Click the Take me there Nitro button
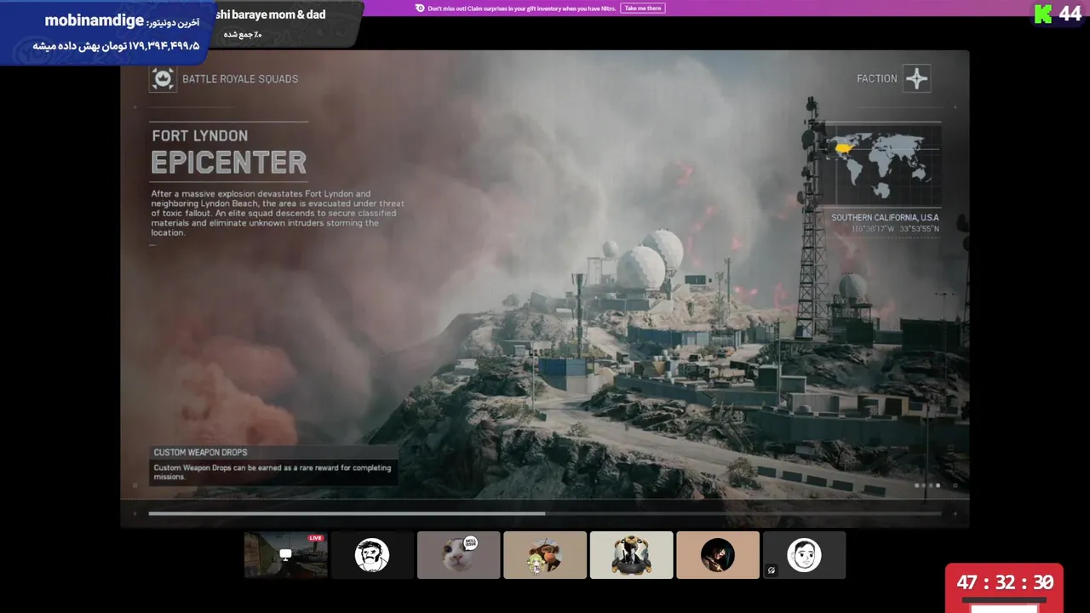The height and width of the screenshot is (613, 1090). tap(642, 8)
